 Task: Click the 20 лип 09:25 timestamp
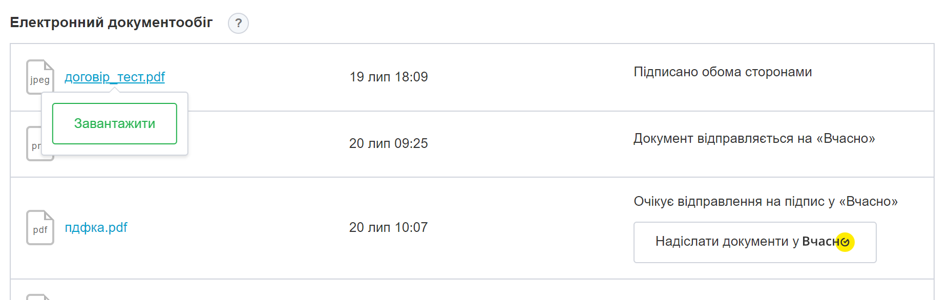point(388,143)
